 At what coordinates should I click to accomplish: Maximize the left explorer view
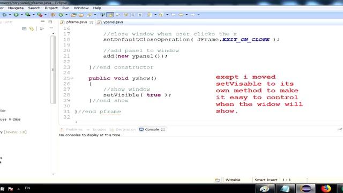click(x=50, y=21)
